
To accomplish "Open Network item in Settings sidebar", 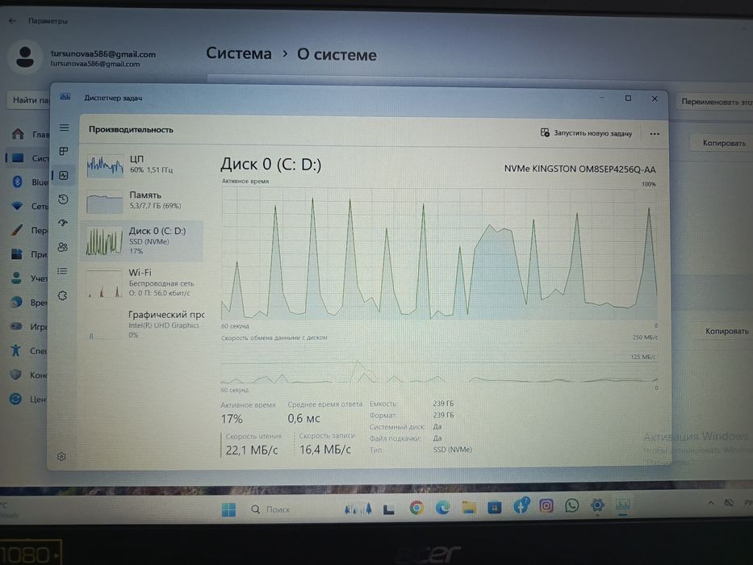I will click(30, 206).
